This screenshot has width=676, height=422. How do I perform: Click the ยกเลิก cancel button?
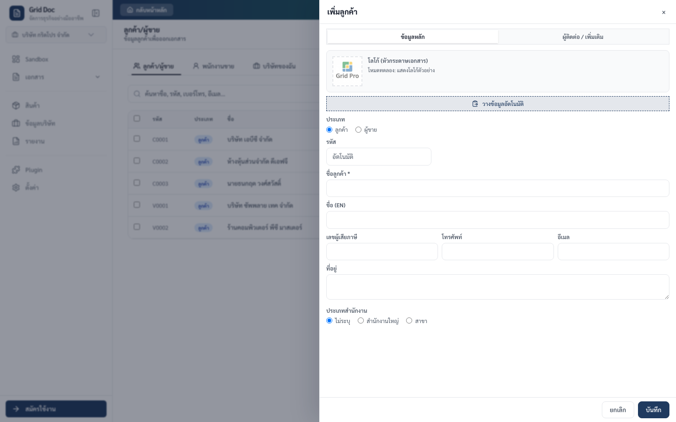[x=617, y=410]
